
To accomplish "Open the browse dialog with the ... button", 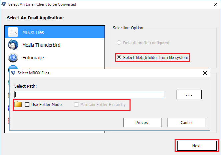I will 189,94.
